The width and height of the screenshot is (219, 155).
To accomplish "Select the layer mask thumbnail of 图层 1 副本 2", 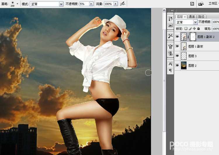I will [193, 36].
